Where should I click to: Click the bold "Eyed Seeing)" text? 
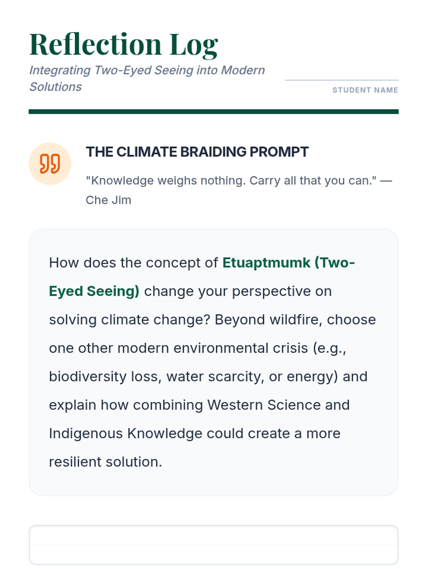click(94, 291)
